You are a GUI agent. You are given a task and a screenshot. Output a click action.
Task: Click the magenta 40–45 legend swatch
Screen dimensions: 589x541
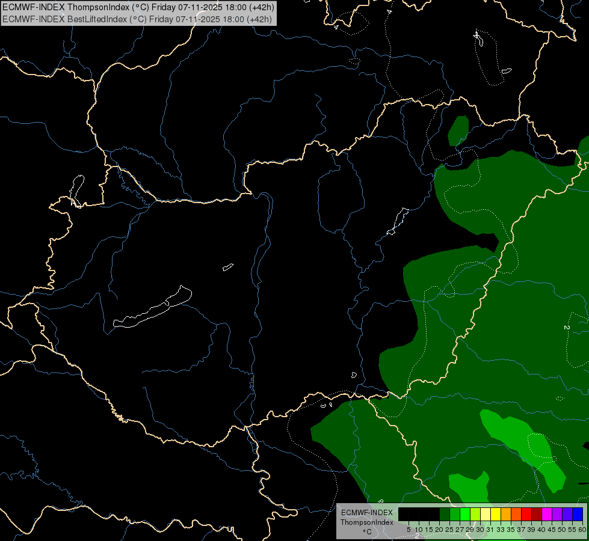(x=547, y=514)
